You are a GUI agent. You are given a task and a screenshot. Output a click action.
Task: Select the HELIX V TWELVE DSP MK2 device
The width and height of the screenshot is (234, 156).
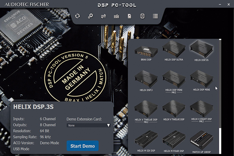pos(146,111)
